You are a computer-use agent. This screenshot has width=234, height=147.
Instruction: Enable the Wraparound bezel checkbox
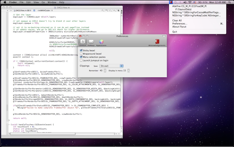pos(81,54)
